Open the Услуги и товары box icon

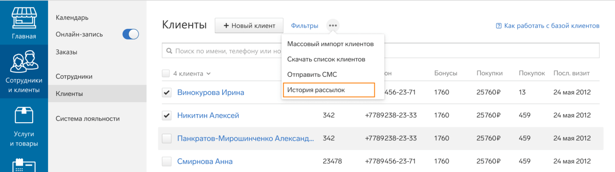(24, 116)
